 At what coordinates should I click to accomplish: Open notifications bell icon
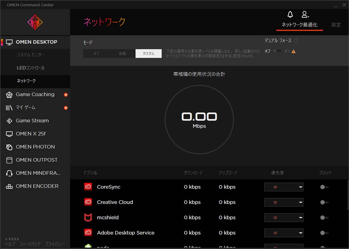[x=290, y=14]
